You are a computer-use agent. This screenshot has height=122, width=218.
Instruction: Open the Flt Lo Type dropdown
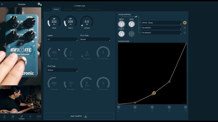tap(95, 39)
